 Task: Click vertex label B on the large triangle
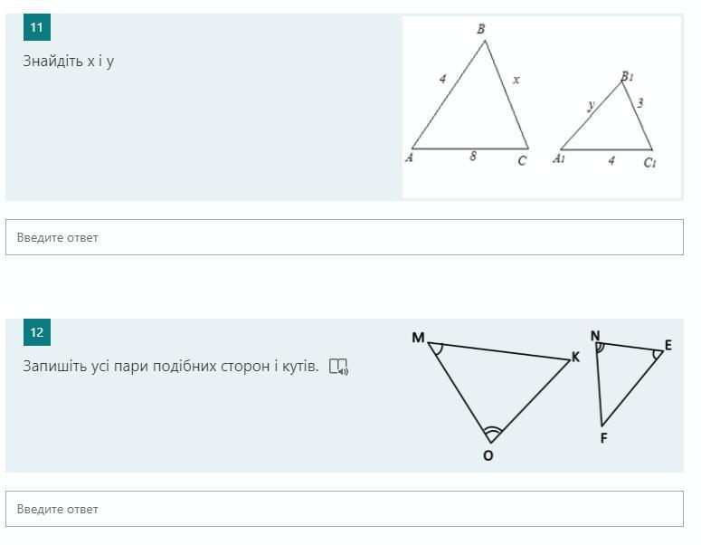(481, 29)
